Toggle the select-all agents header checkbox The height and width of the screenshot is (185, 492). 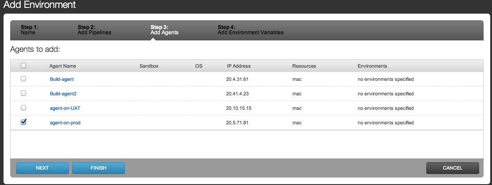[23, 66]
